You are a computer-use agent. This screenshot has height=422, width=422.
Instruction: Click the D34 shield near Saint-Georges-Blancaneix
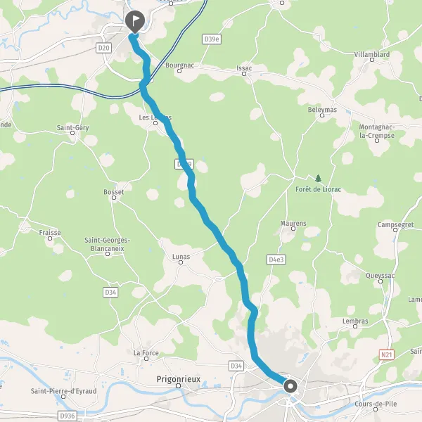110,293
